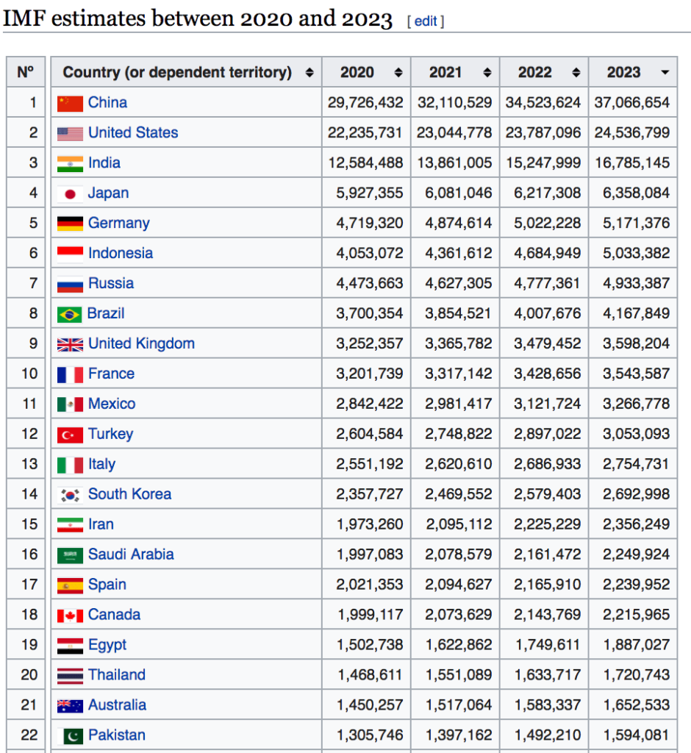
Task: Go to the Italy page link
Action: pyautogui.click(x=101, y=465)
